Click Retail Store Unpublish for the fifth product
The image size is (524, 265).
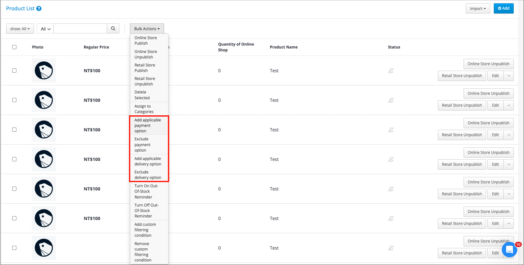462,194
